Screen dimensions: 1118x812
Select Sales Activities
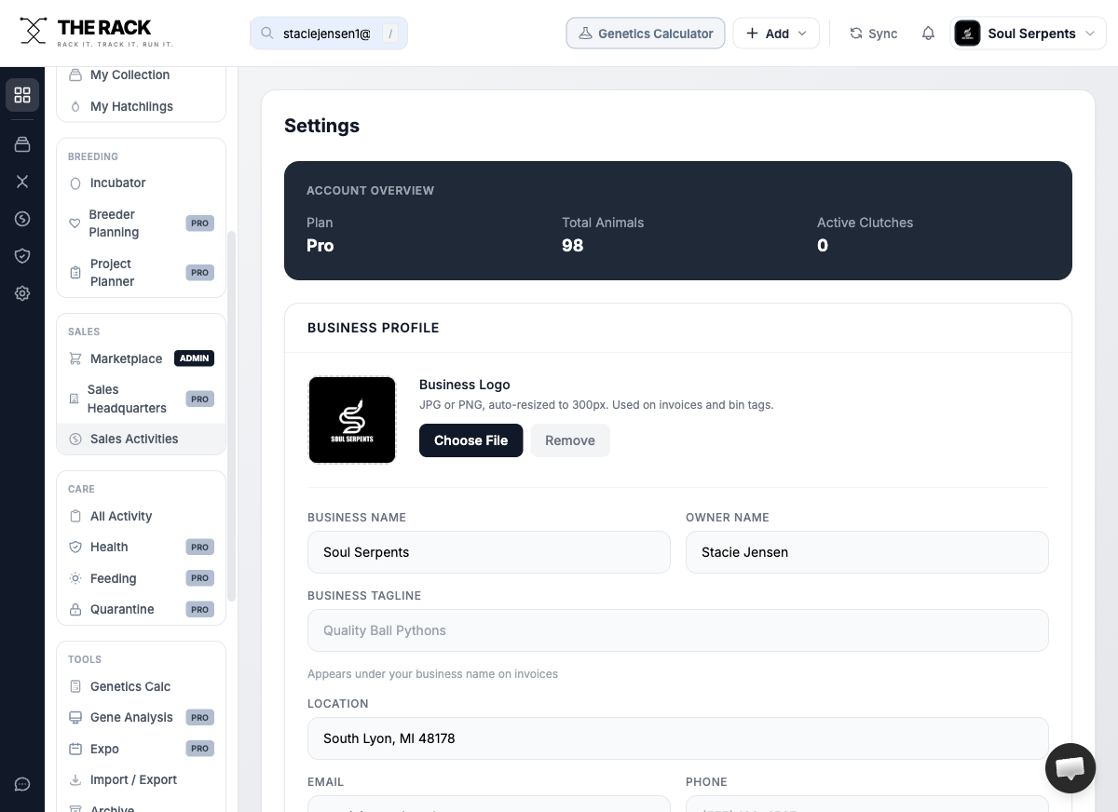(142, 439)
